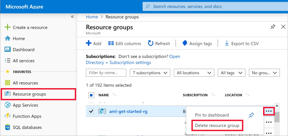Select Delete resource group menu item
The image size is (288, 136).
(x=217, y=126)
